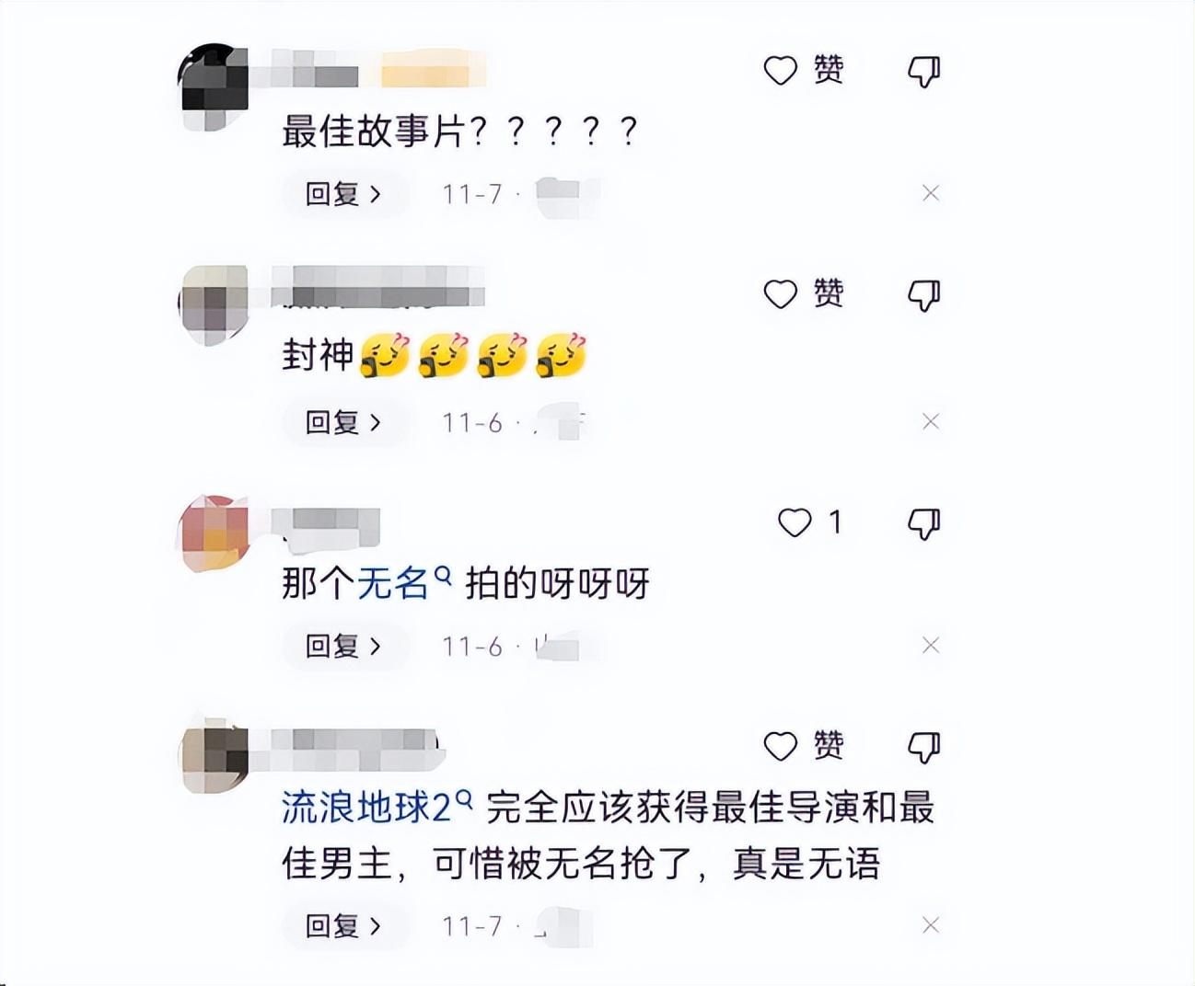Tap heart with 1 like on 无名 comment
Viewport: 1195px width, 986px height.
[795, 522]
